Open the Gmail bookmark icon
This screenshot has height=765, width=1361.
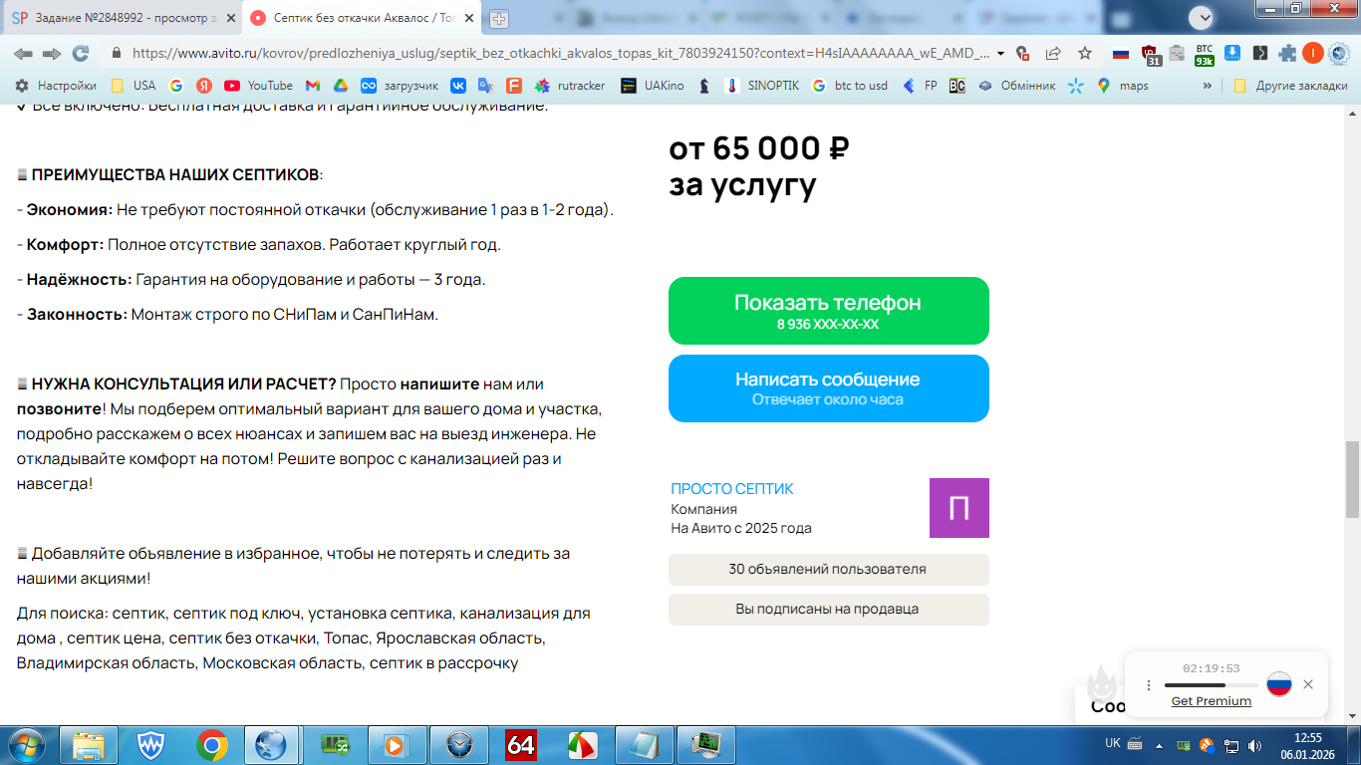[x=313, y=86]
